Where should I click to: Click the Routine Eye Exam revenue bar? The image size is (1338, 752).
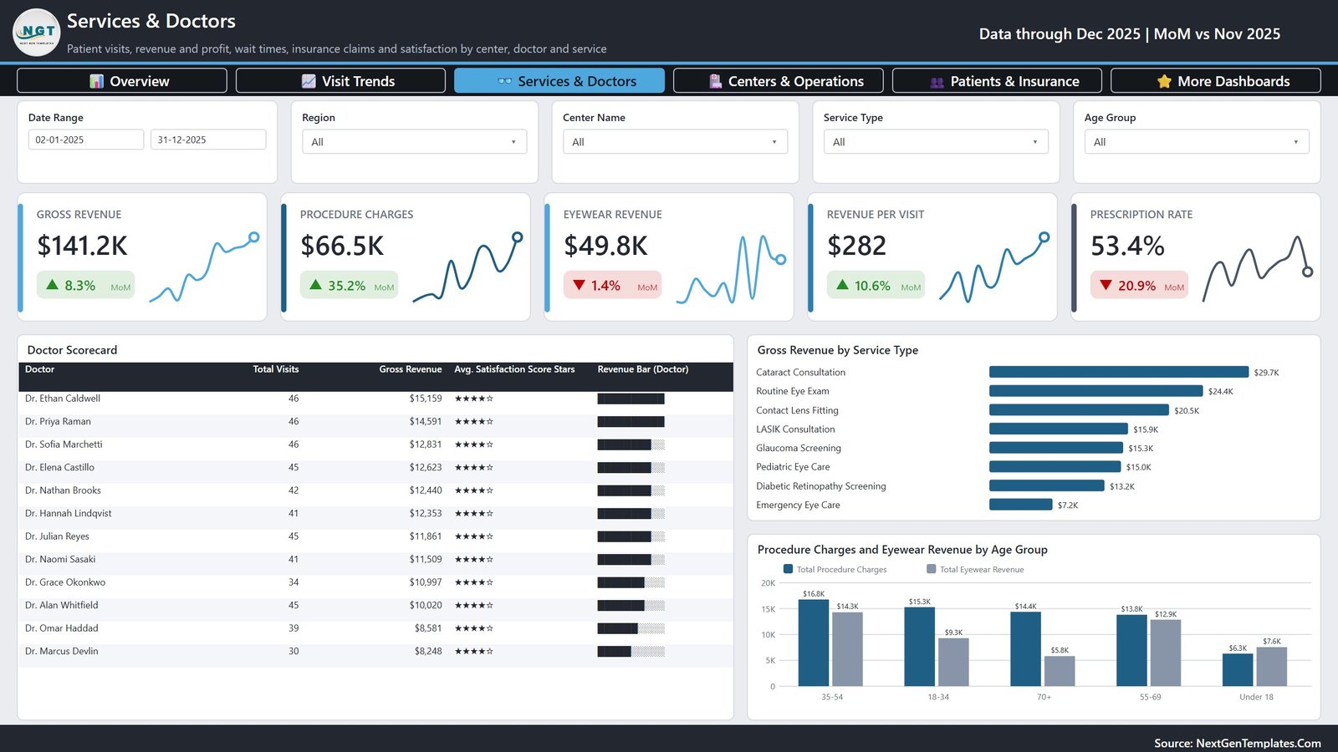point(1095,391)
